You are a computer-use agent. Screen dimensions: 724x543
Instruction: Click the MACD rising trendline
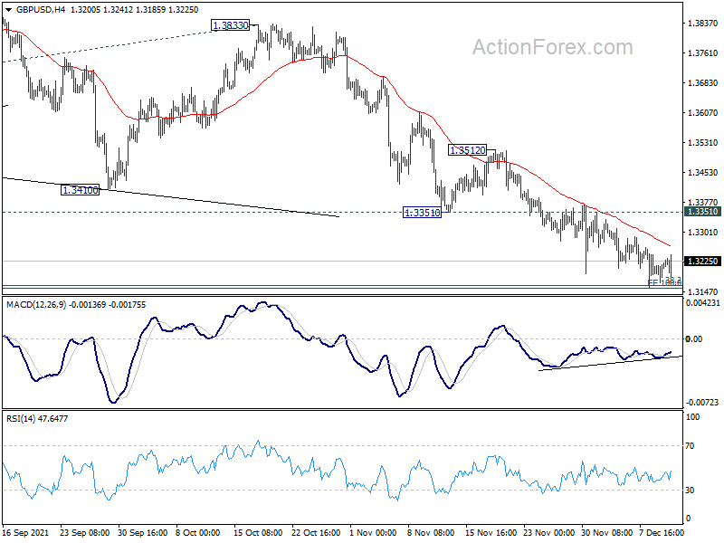pos(610,364)
